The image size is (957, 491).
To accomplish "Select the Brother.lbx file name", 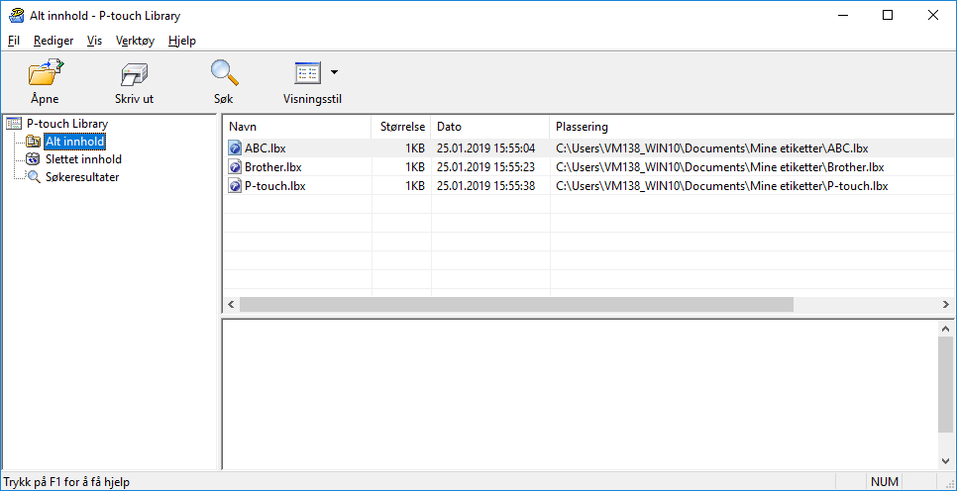I will [x=272, y=167].
